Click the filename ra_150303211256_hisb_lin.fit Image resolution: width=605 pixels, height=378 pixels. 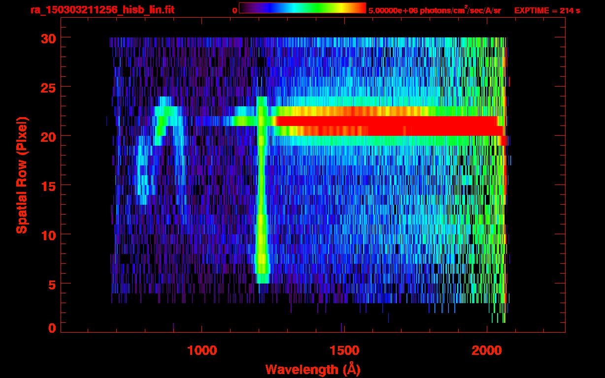(x=102, y=9)
